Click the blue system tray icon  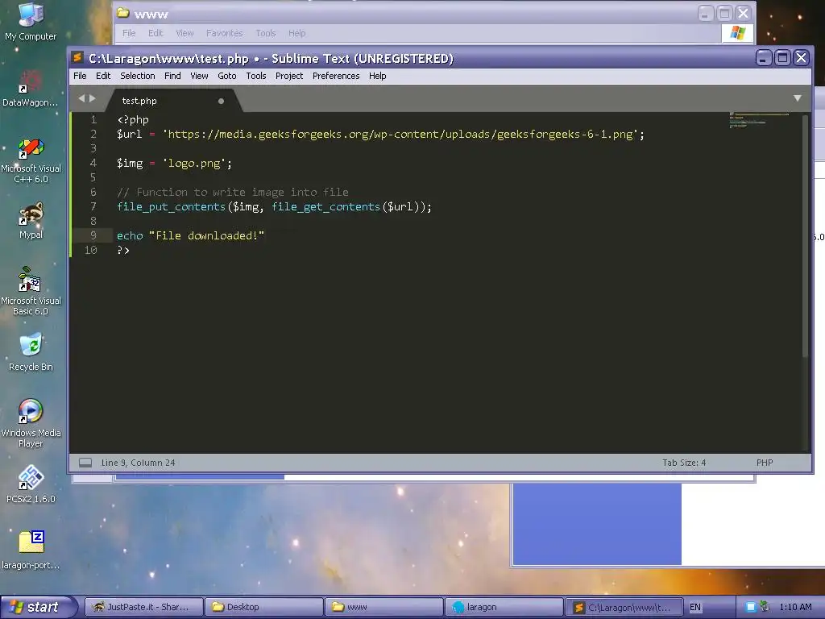[x=751, y=607]
